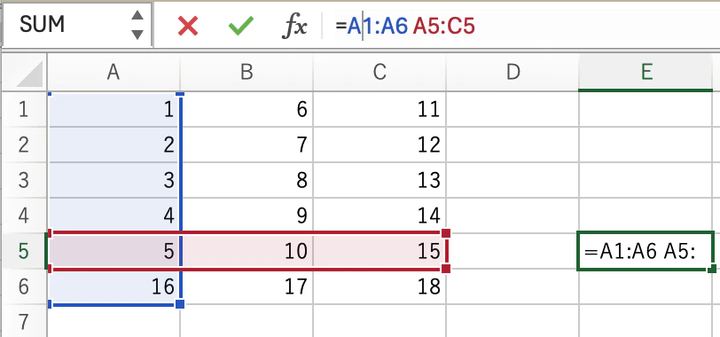Click cell B3 containing 8
The height and width of the screenshot is (337, 720).
pyautogui.click(x=247, y=180)
